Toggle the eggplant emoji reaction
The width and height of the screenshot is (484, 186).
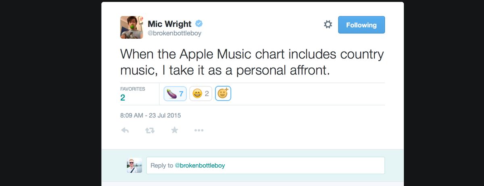point(175,94)
